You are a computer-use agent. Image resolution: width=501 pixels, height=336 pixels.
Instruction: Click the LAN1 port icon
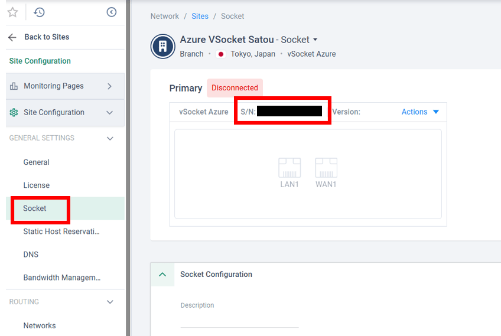[x=289, y=168]
